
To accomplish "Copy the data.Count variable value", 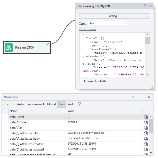I will pos(146,117).
